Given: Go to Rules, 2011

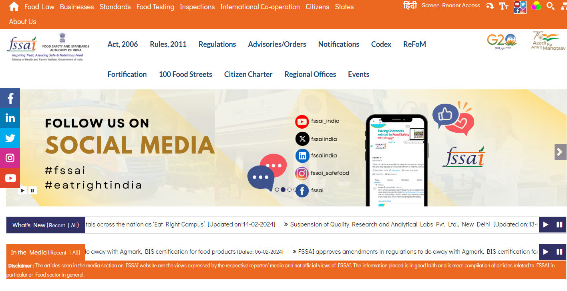Looking at the screenshot, I should coord(168,44).
